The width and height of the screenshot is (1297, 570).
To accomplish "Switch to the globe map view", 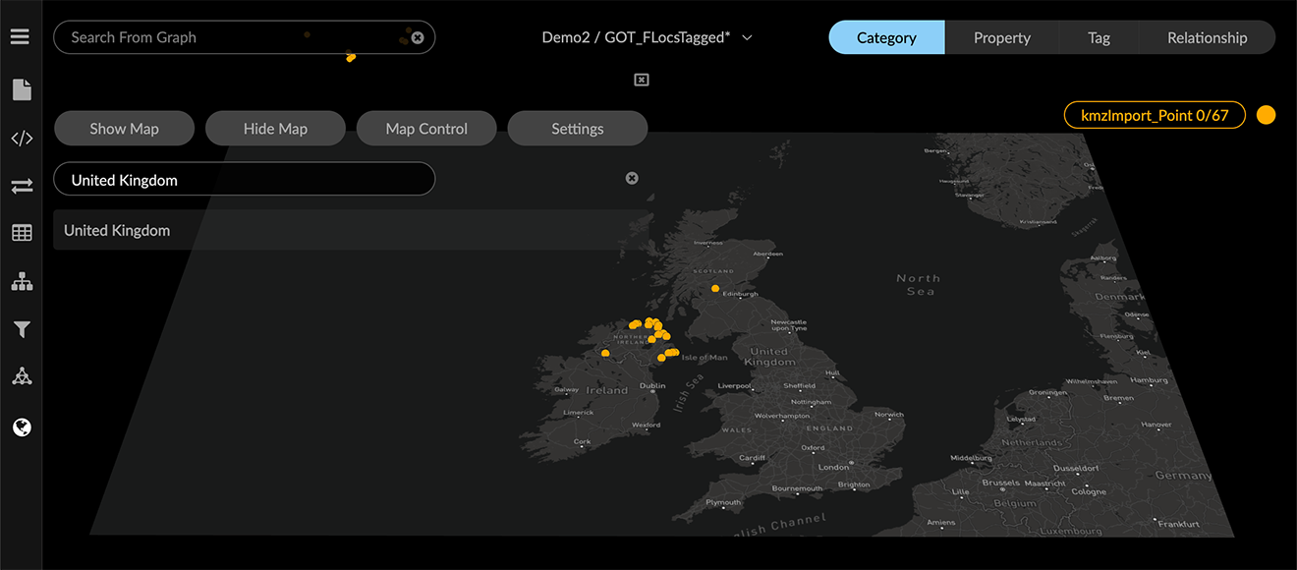I will pos(21,427).
